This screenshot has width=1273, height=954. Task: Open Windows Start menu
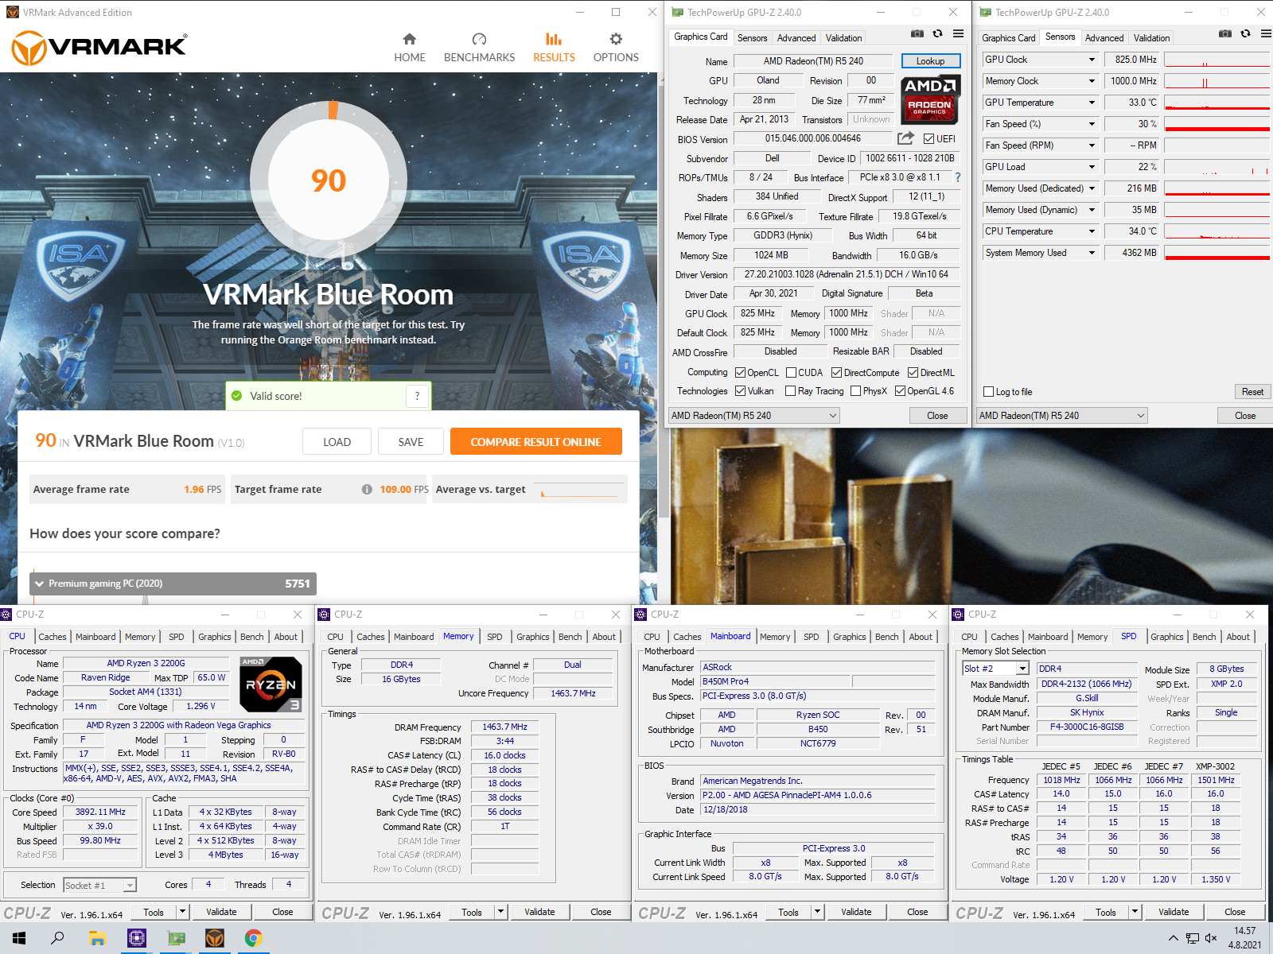tap(19, 938)
